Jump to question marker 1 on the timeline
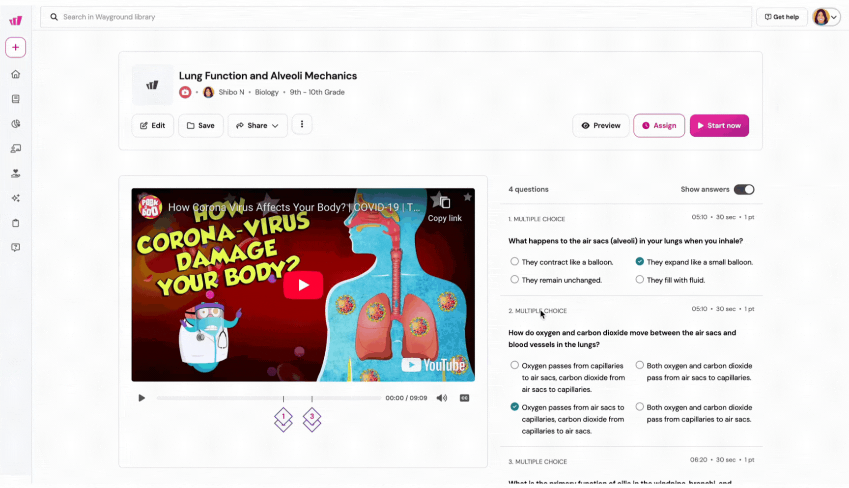The image size is (849, 488). click(x=283, y=418)
